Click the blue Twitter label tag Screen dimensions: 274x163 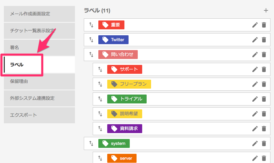[113, 40]
